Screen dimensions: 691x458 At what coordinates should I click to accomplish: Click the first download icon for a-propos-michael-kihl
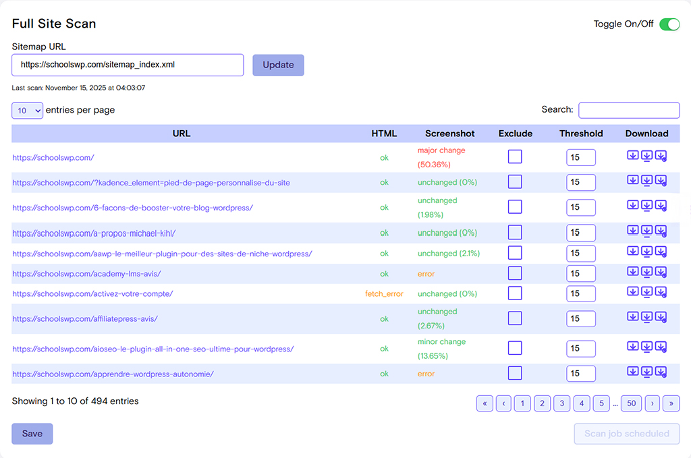[633, 233]
